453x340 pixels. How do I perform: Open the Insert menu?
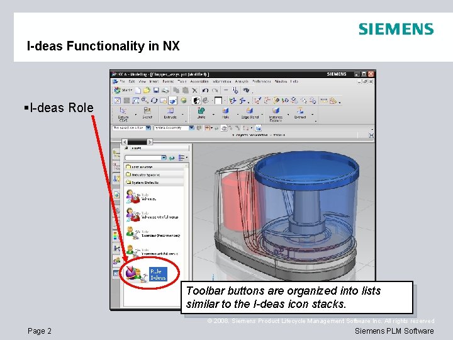[x=154, y=81]
